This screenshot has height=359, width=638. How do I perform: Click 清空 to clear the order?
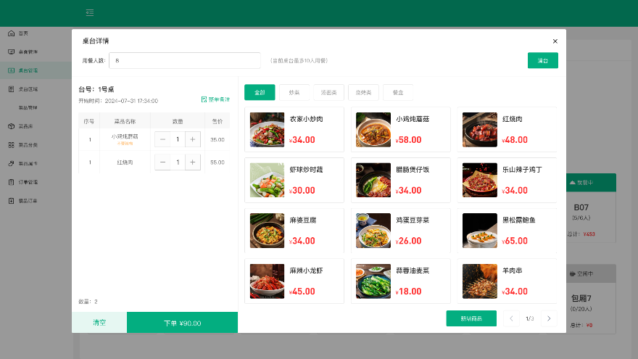click(99, 322)
